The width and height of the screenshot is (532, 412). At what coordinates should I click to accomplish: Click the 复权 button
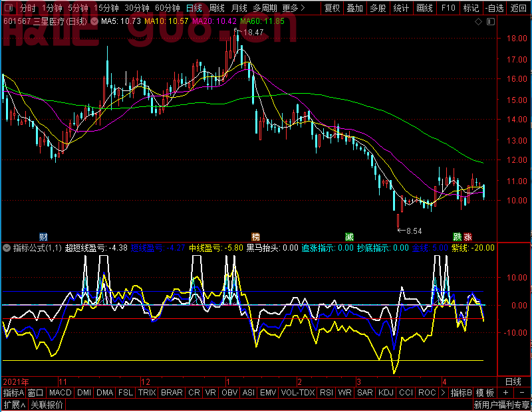(x=332, y=8)
